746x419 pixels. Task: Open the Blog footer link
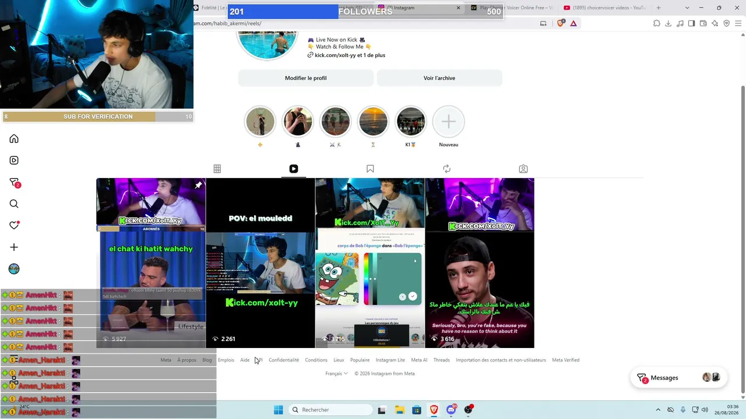point(207,360)
